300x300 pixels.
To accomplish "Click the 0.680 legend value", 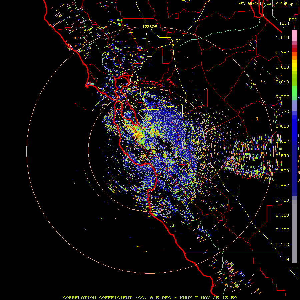I will point(282,126).
